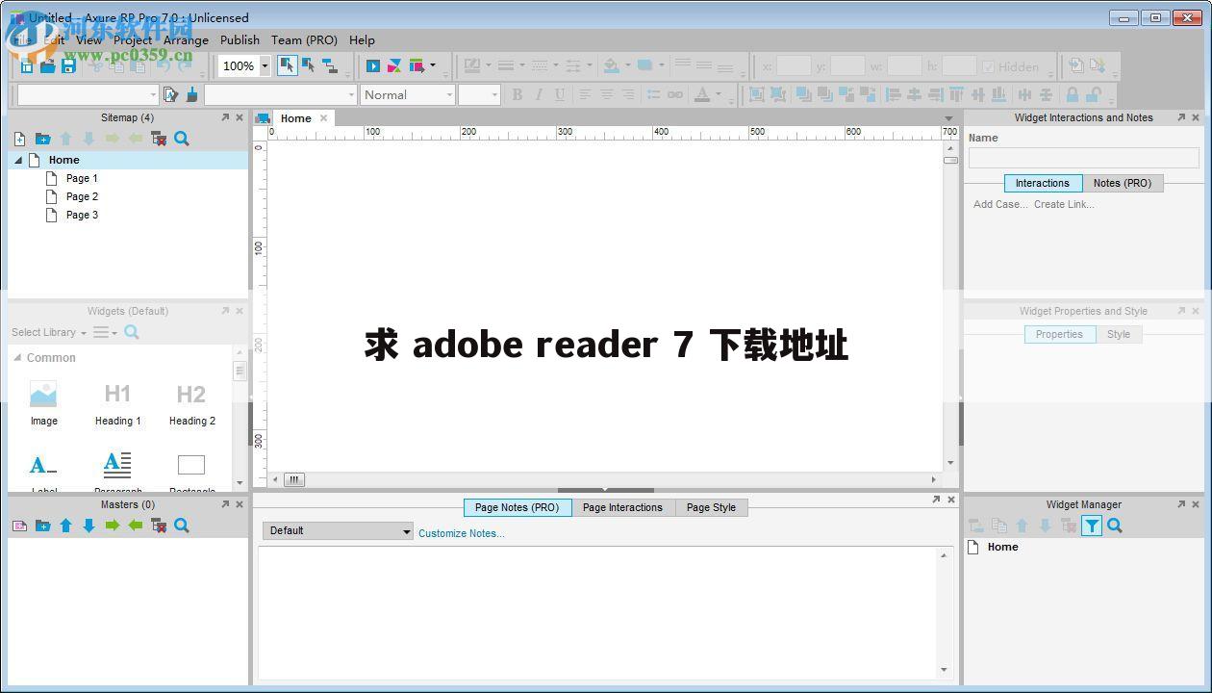Search widgets in Widgets panel
Screen dimensions: 1212x693
point(132,332)
